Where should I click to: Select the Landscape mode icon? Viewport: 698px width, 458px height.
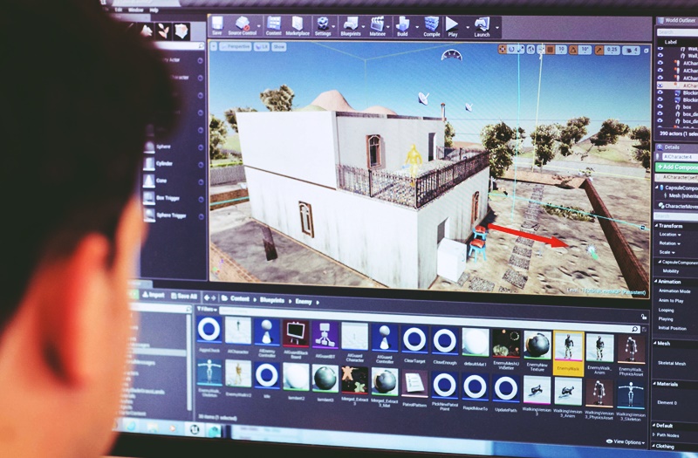tap(147, 31)
